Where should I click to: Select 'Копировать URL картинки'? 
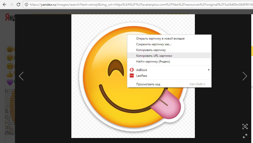click(x=169, y=55)
